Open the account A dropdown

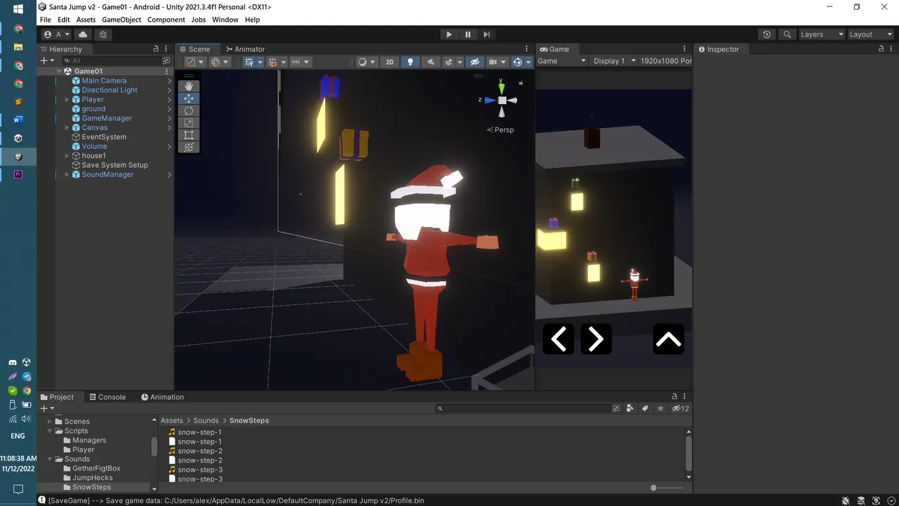click(57, 34)
